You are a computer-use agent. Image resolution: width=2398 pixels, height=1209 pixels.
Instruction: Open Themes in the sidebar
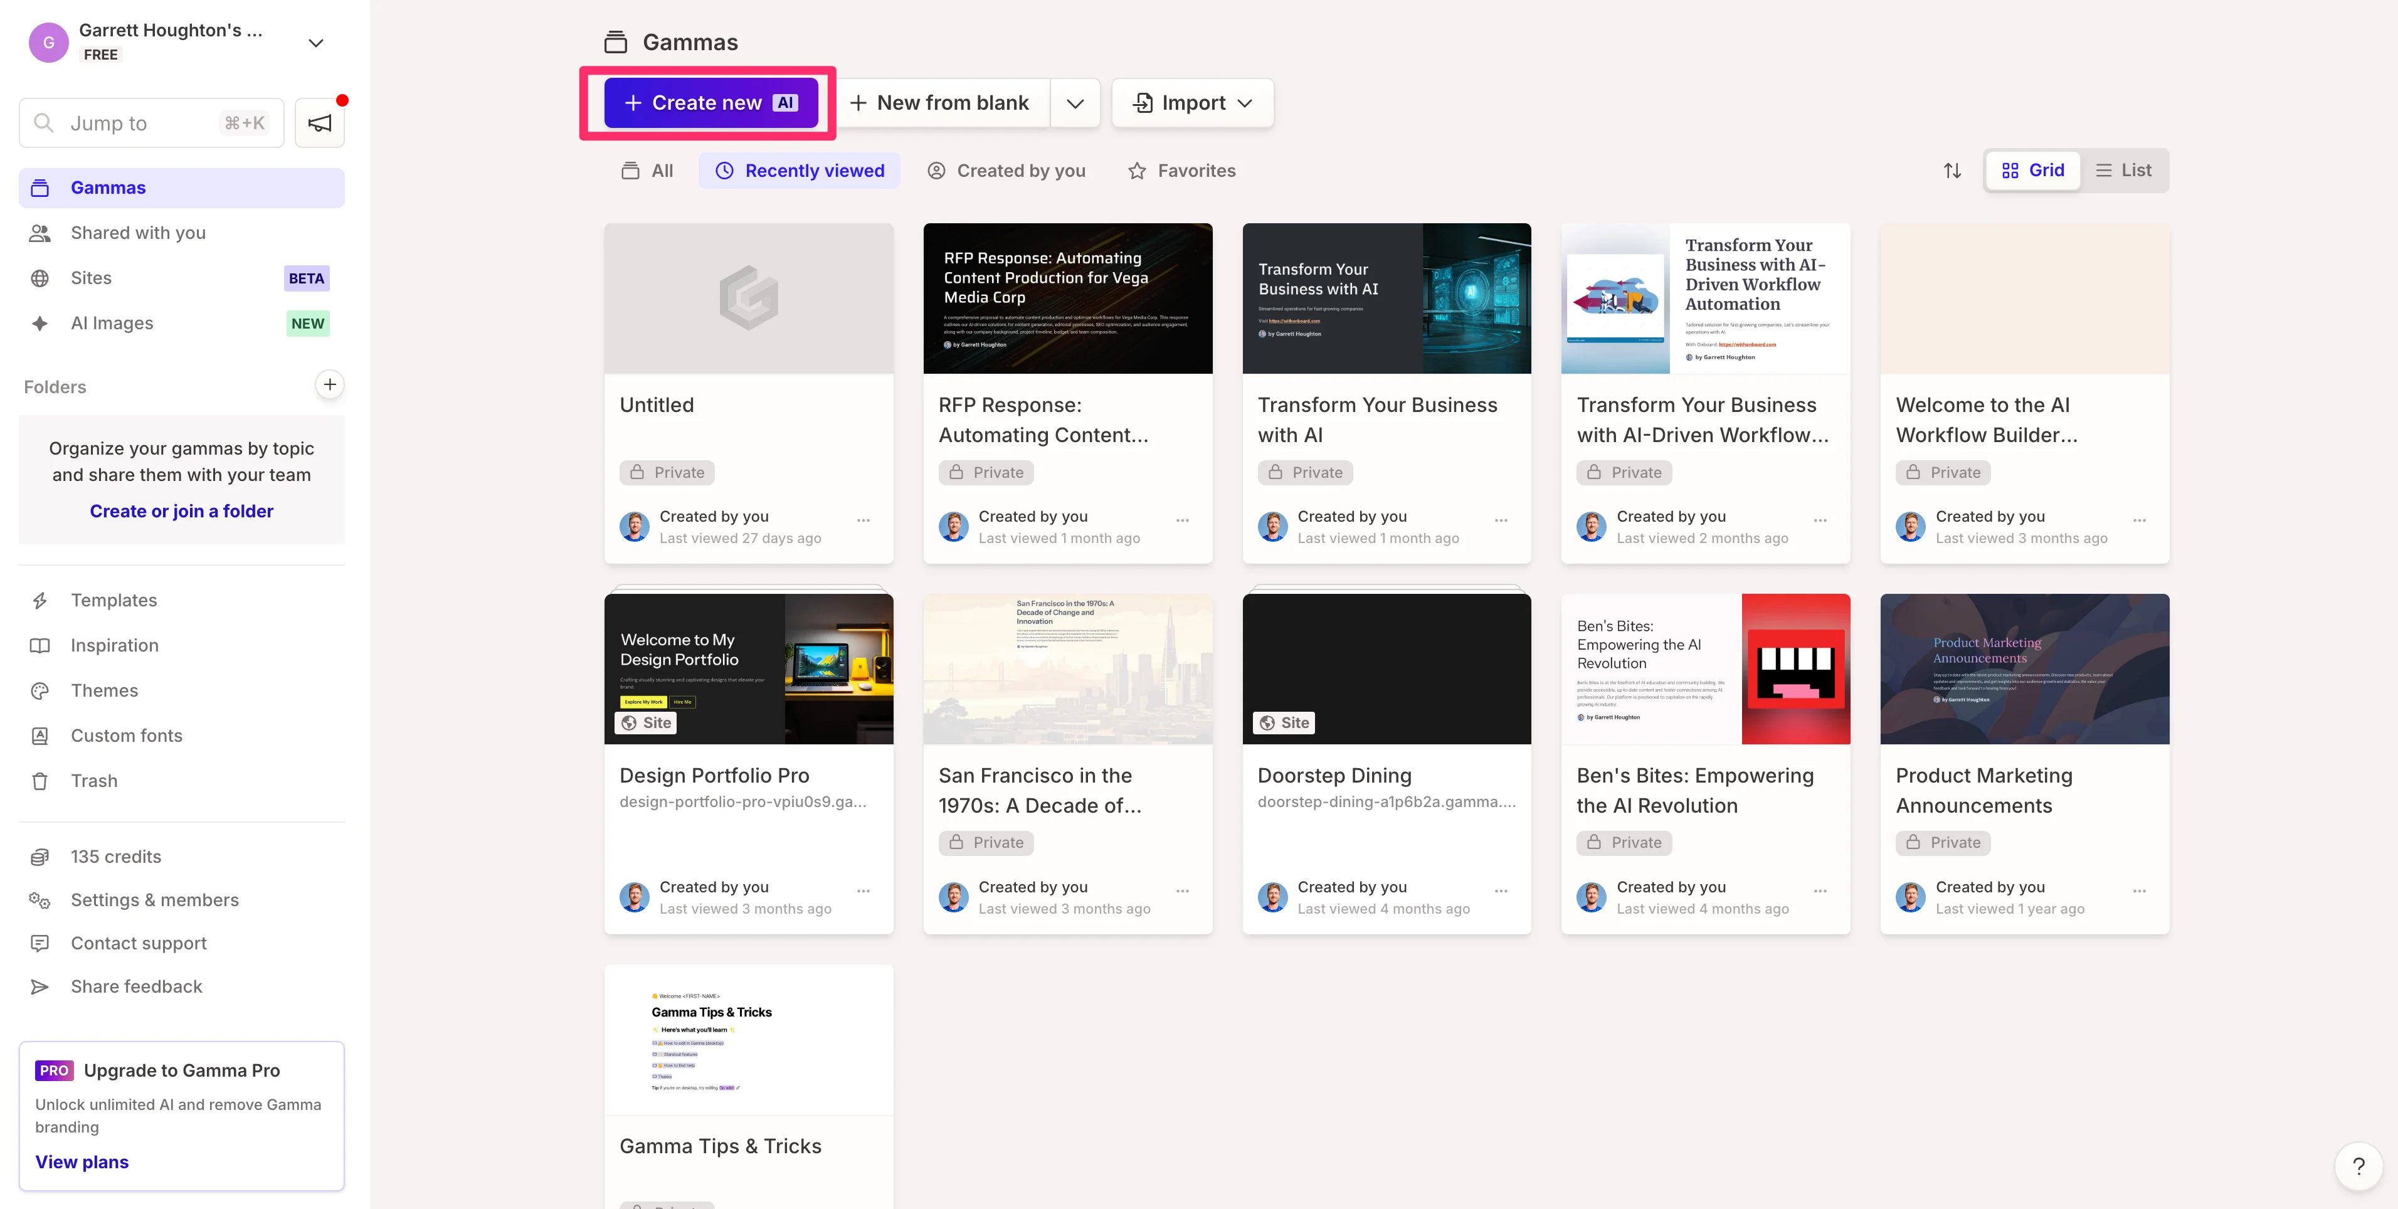[104, 690]
